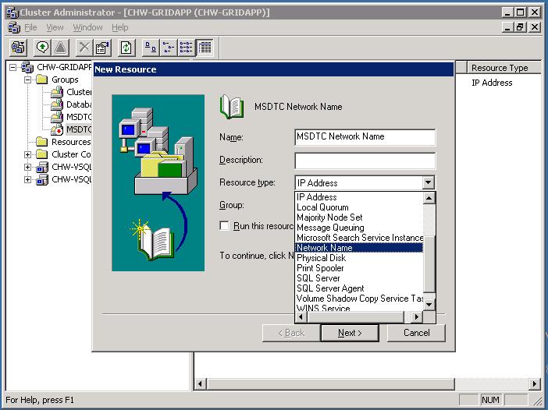Choose Network Name in resource type list
Image resolution: width=548 pixels, height=410 pixels.
(359, 248)
